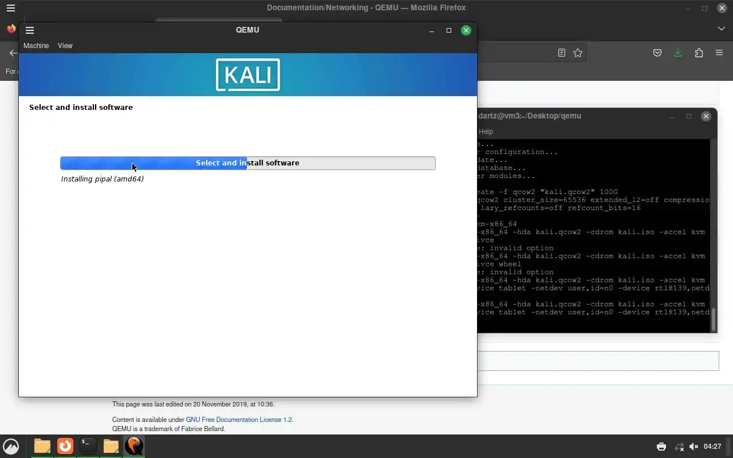This screenshot has width=733, height=458.
Task: Open the GNU Free Documentation License 1.2 link
Action: click(239, 420)
